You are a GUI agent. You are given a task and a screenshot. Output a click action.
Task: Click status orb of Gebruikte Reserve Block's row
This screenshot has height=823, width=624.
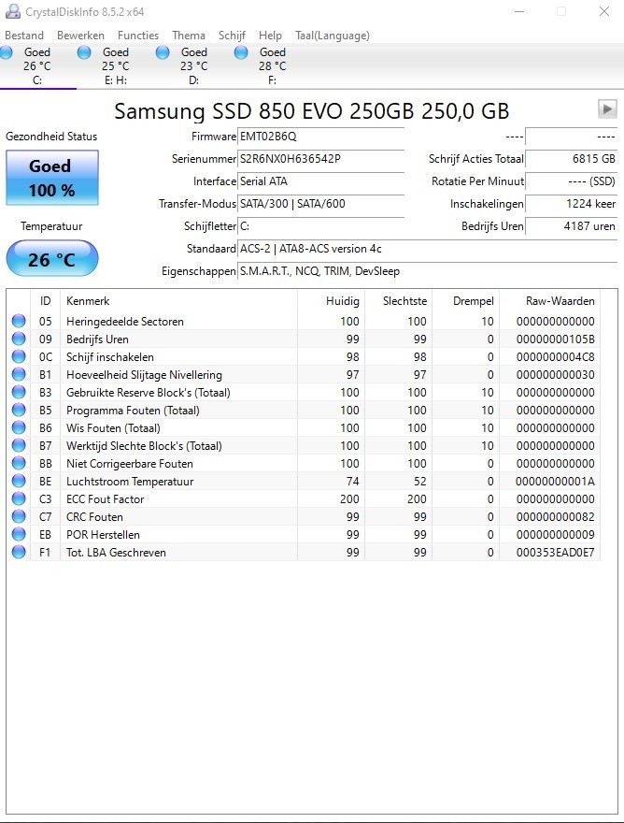tap(19, 392)
